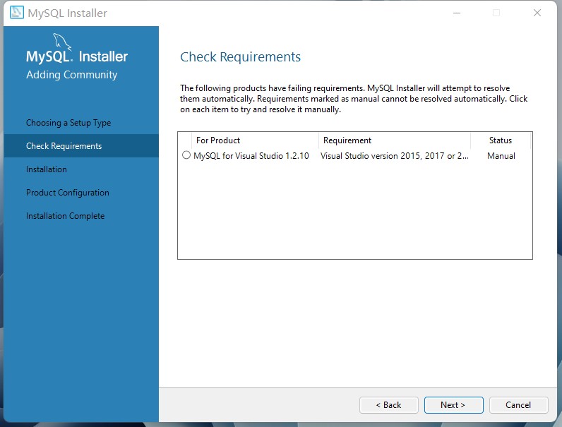This screenshot has height=427, width=562.
Task: Click the For Product column header
Action: point(255,140)
